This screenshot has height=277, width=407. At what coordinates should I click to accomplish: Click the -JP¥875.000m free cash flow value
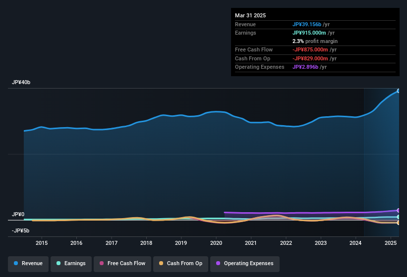(310, 49)
